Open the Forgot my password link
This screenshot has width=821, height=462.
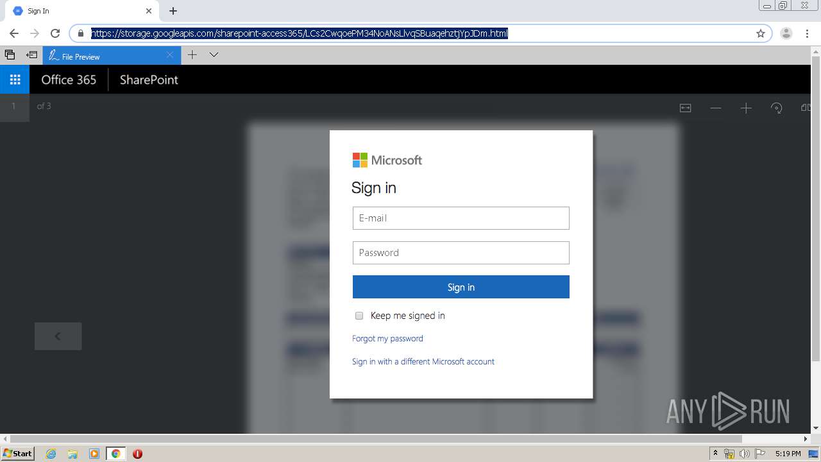[x=387, y=338]
